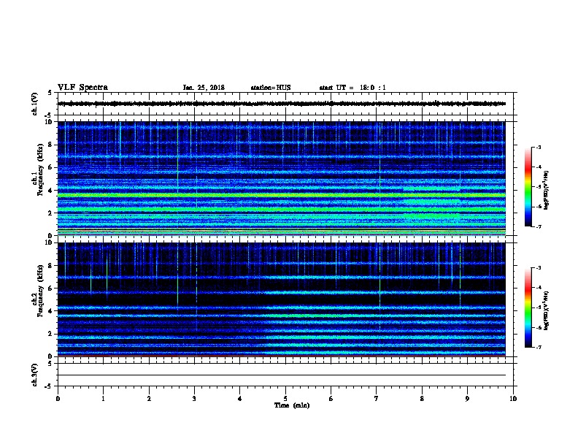Click the 'Time (min)' axis title
Screen dimensions: 578x447
click(x=292, y=405)
